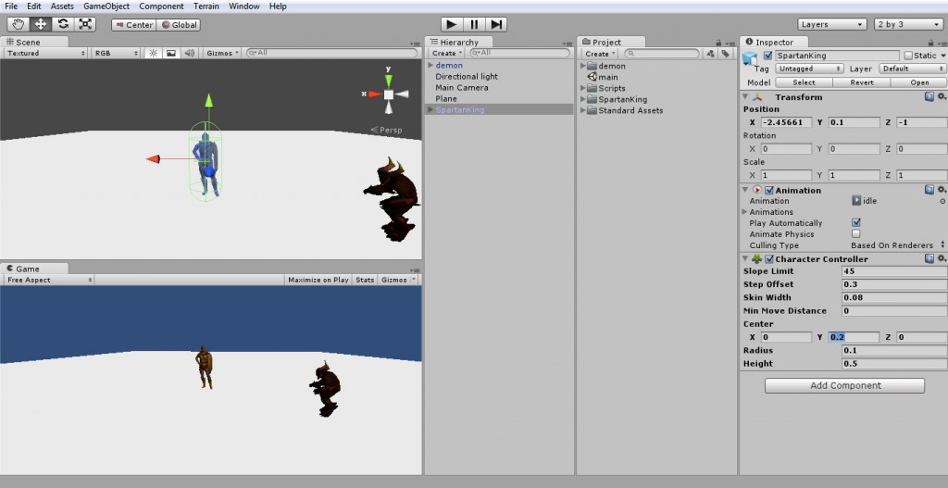Click the Add Component button

844,385
